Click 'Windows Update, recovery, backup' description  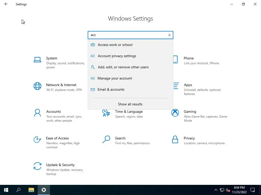(x=64, y=172)
